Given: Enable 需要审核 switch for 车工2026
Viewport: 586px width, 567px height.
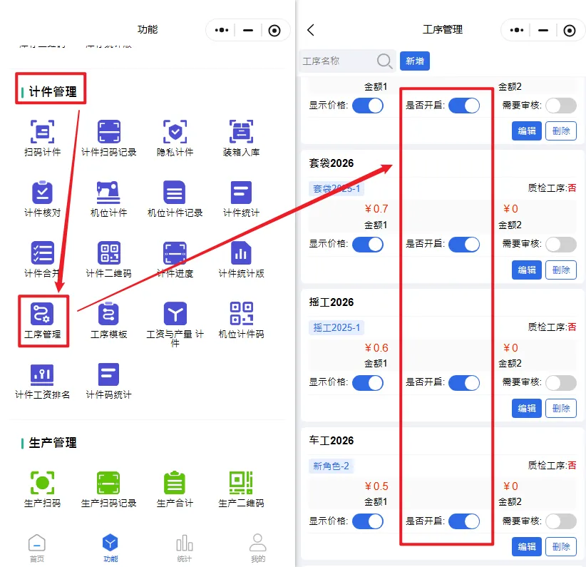Looking at the screenshot, I should pyautogui.click(x=560, y=521).
